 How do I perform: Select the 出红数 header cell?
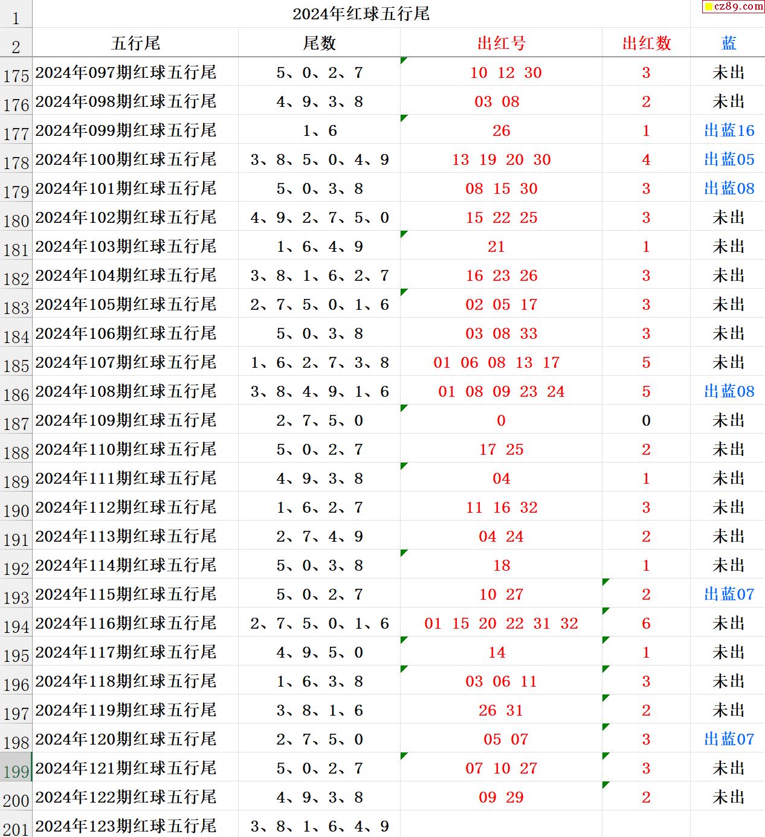[646, 43]
